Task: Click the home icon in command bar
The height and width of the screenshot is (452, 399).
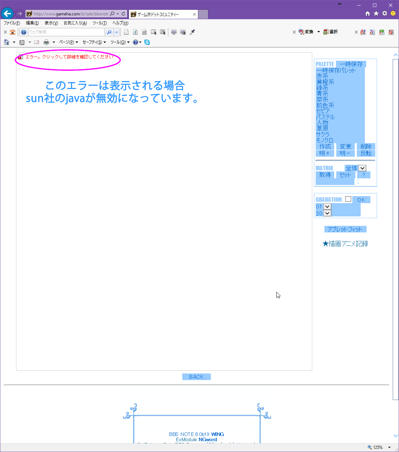Action: point(7,42)
